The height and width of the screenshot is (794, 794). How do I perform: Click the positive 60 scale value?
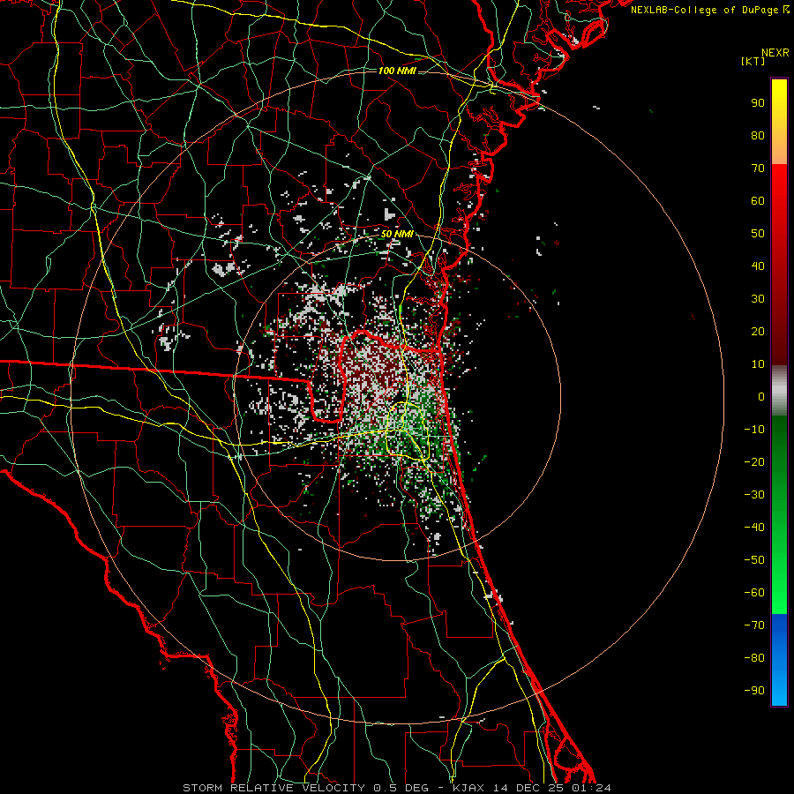click(x=758, y=201)
